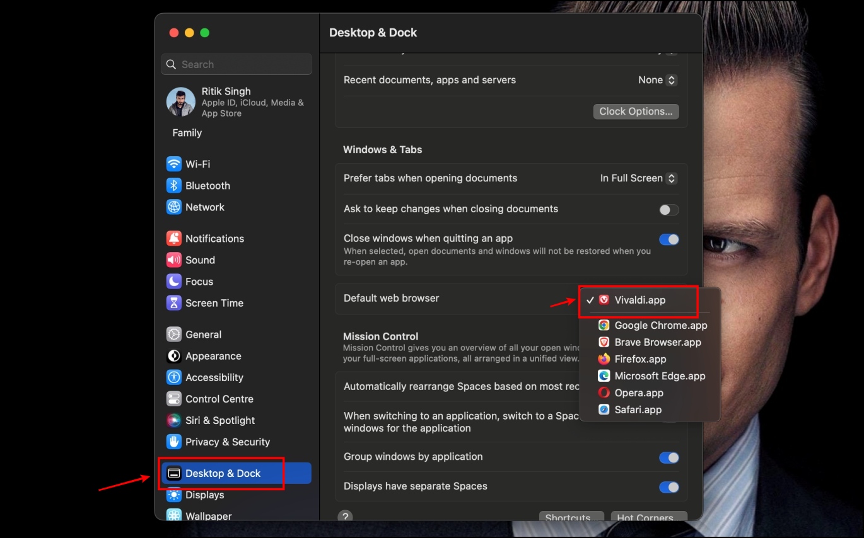The height and width of the screenshot is (538, 864).
Task: Open the Hot Corners button
Action: pos(649,517)
